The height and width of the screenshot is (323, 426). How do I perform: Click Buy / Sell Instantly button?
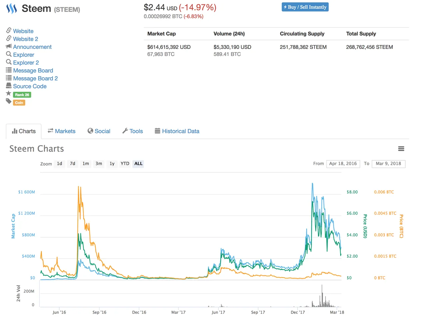(x=305, y=7)
